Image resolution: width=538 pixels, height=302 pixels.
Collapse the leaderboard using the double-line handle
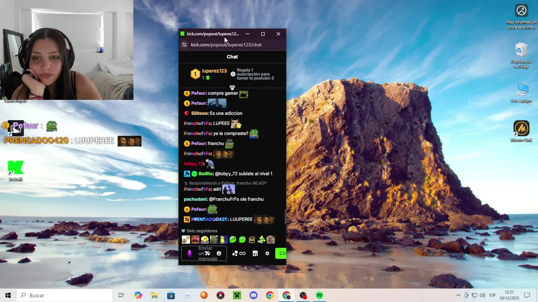coord(232,88)
